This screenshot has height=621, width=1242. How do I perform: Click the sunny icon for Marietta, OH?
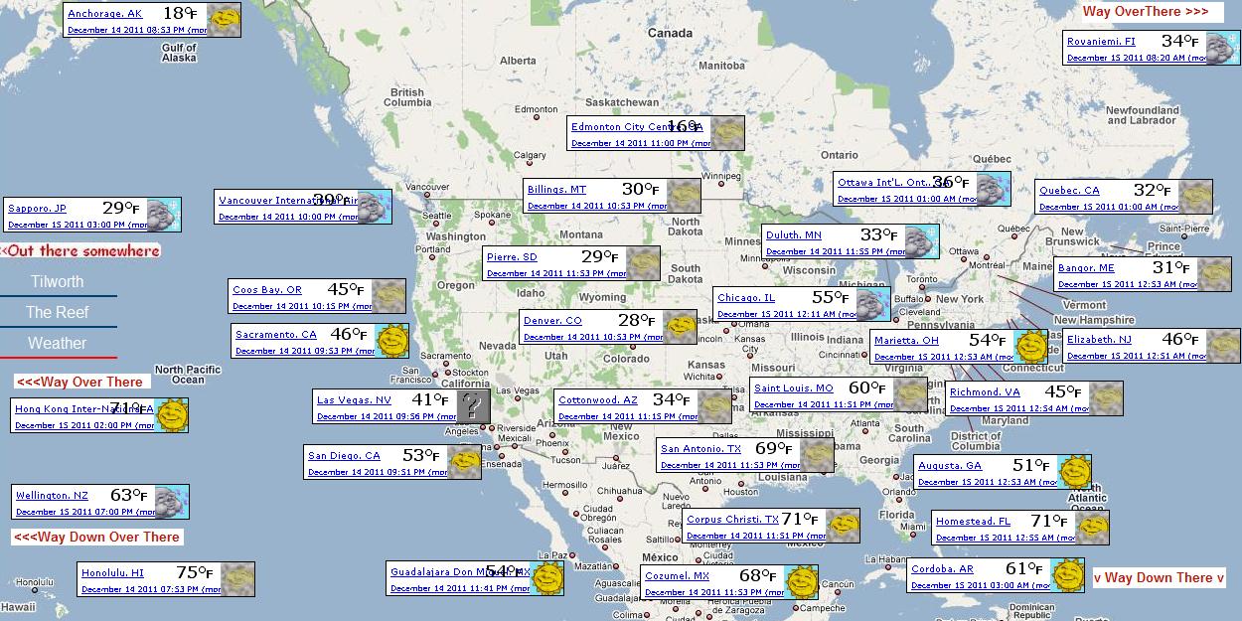[x=1030, y=347]
